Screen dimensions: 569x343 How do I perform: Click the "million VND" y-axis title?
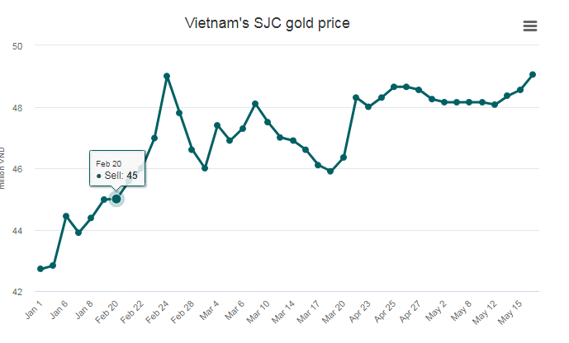tap(3, 169)
